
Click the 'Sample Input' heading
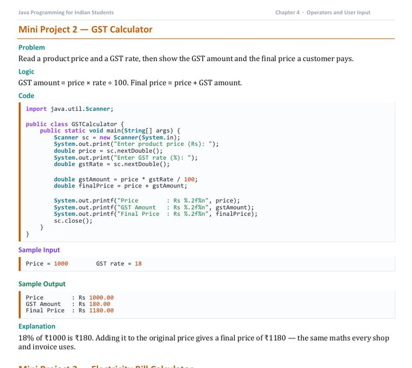pos(39,250)
